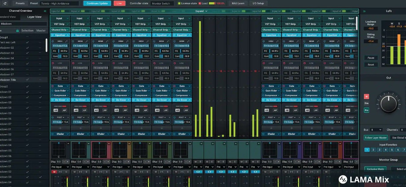The width and height of the screenshot is (406, 187).
Task: Mute the first channel with red M button
Action: (x=54, y=172)
